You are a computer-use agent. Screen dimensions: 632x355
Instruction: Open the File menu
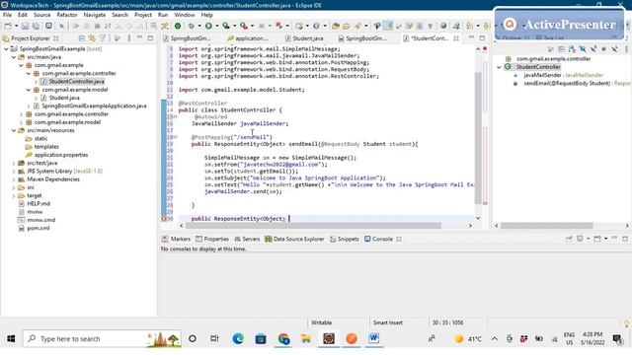point(7,15)
